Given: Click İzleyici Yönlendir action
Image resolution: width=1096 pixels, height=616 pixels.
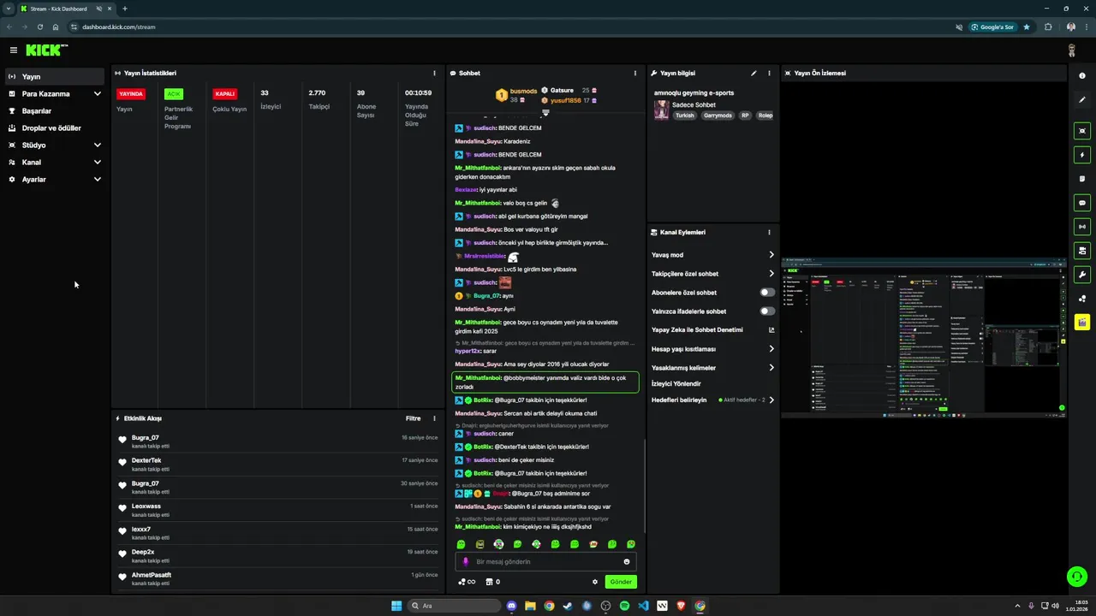Looking at the screenshot, I should 676,384.
